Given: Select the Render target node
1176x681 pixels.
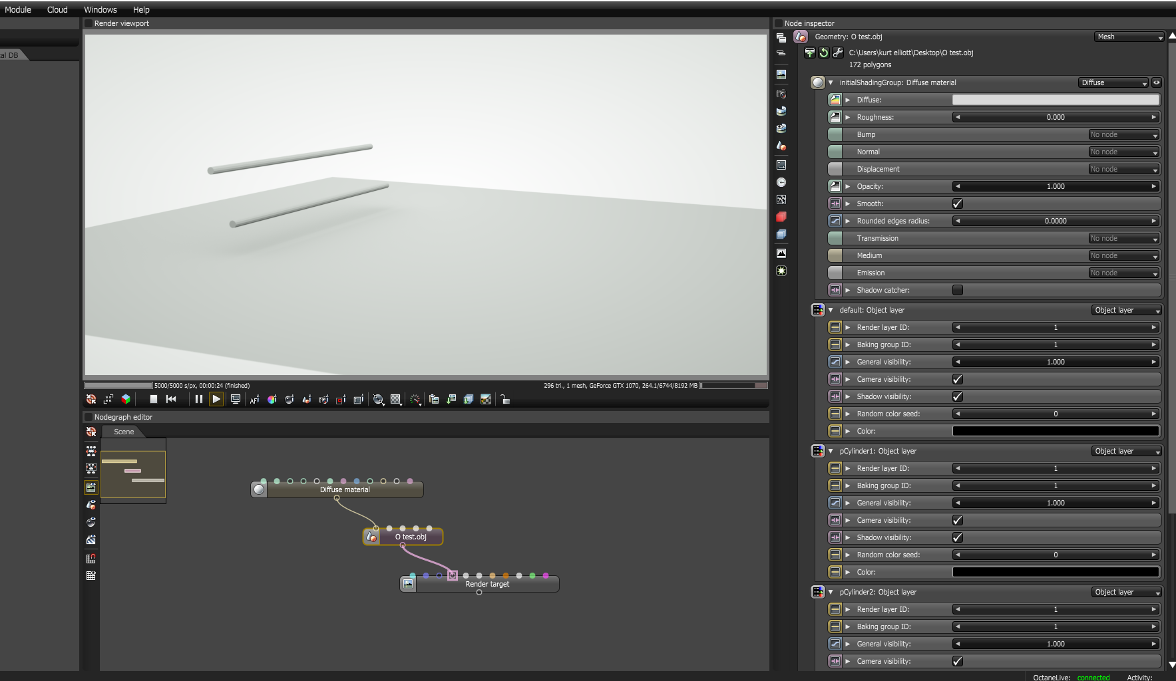Looking at the screenshot, I should pyautogui.click(x=479, y=584).
